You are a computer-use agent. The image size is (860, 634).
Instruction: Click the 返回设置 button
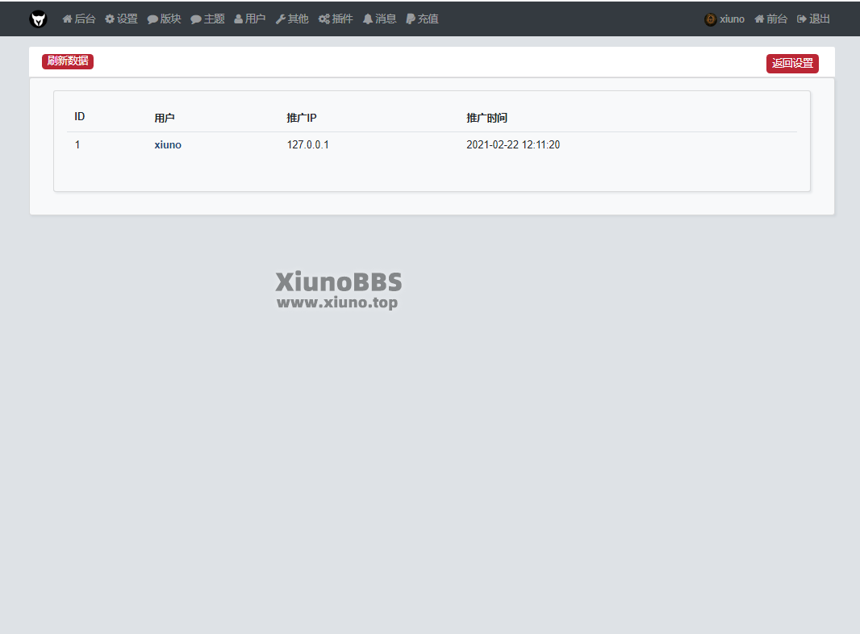coord(792,64)
